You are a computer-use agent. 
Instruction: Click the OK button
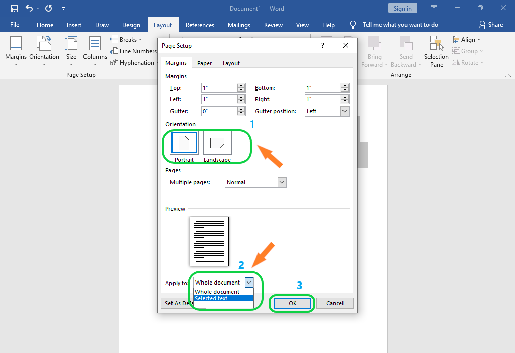pyautogui.click(x=292, y=303)
